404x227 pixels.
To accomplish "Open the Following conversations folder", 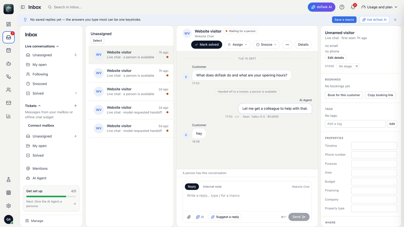I will click(51, 74).
